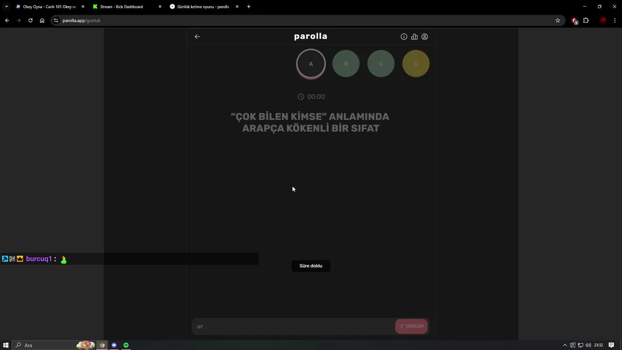Select the letter A circle
This screenshot has height=350, width=622.
tap(311, 64)
